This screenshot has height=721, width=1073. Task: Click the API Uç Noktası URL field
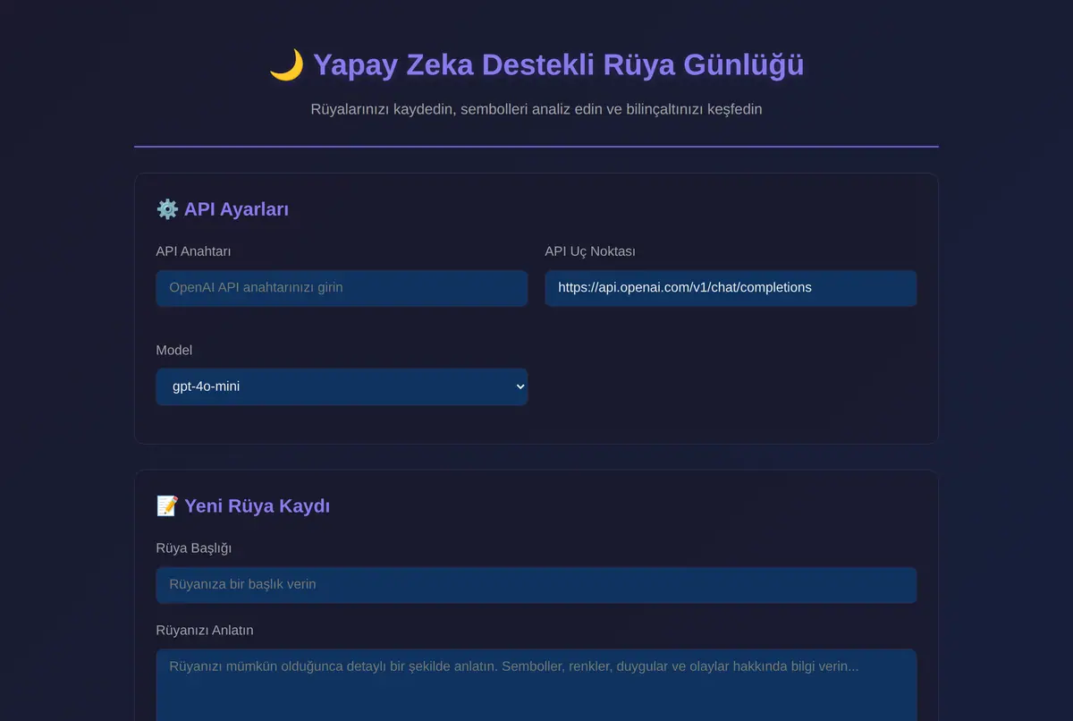click(731, 288)
